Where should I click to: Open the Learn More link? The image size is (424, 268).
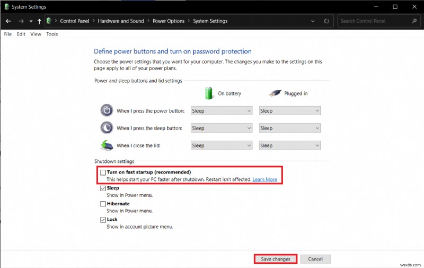[x=264, y=179]
